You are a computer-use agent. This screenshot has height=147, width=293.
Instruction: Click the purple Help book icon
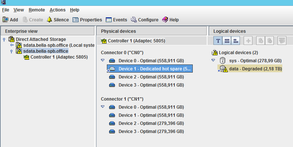point(165,20)
